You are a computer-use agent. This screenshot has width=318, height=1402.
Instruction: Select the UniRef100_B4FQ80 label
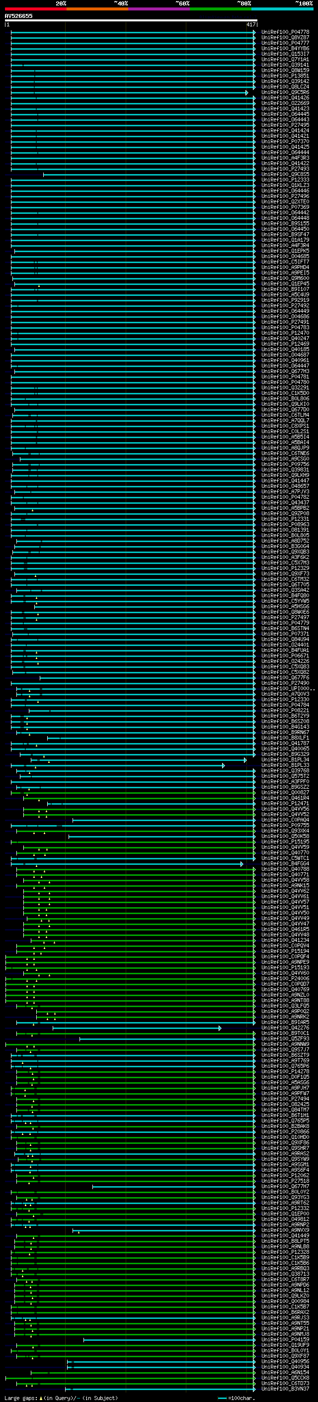(285, 595)
